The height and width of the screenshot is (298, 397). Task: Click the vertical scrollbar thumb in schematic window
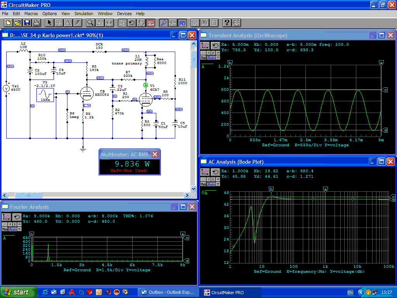click(193, 59)
